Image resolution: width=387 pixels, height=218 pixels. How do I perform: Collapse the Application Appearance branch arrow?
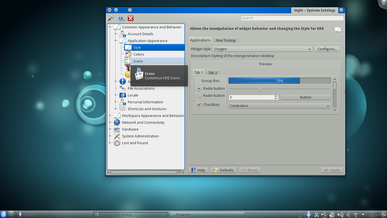116,41
